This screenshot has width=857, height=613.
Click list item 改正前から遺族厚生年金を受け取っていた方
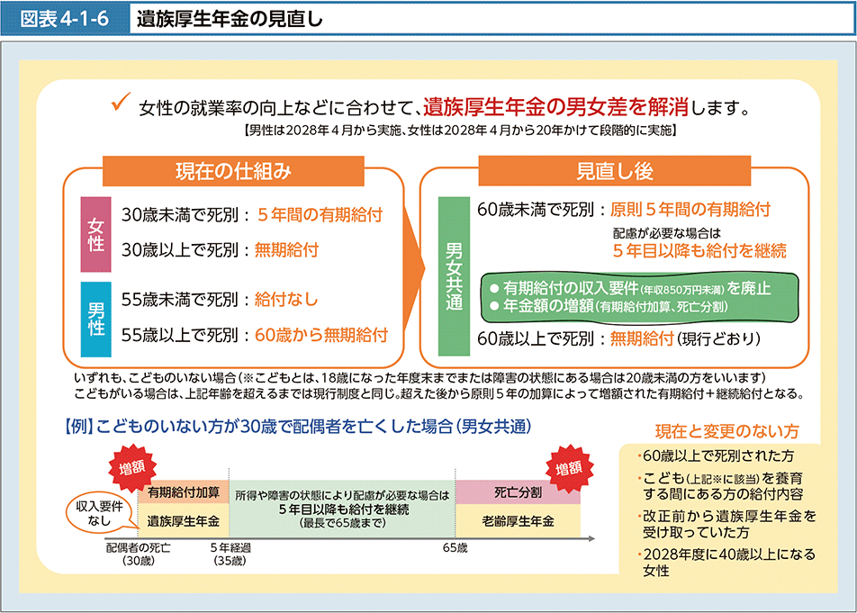(727, 525)
